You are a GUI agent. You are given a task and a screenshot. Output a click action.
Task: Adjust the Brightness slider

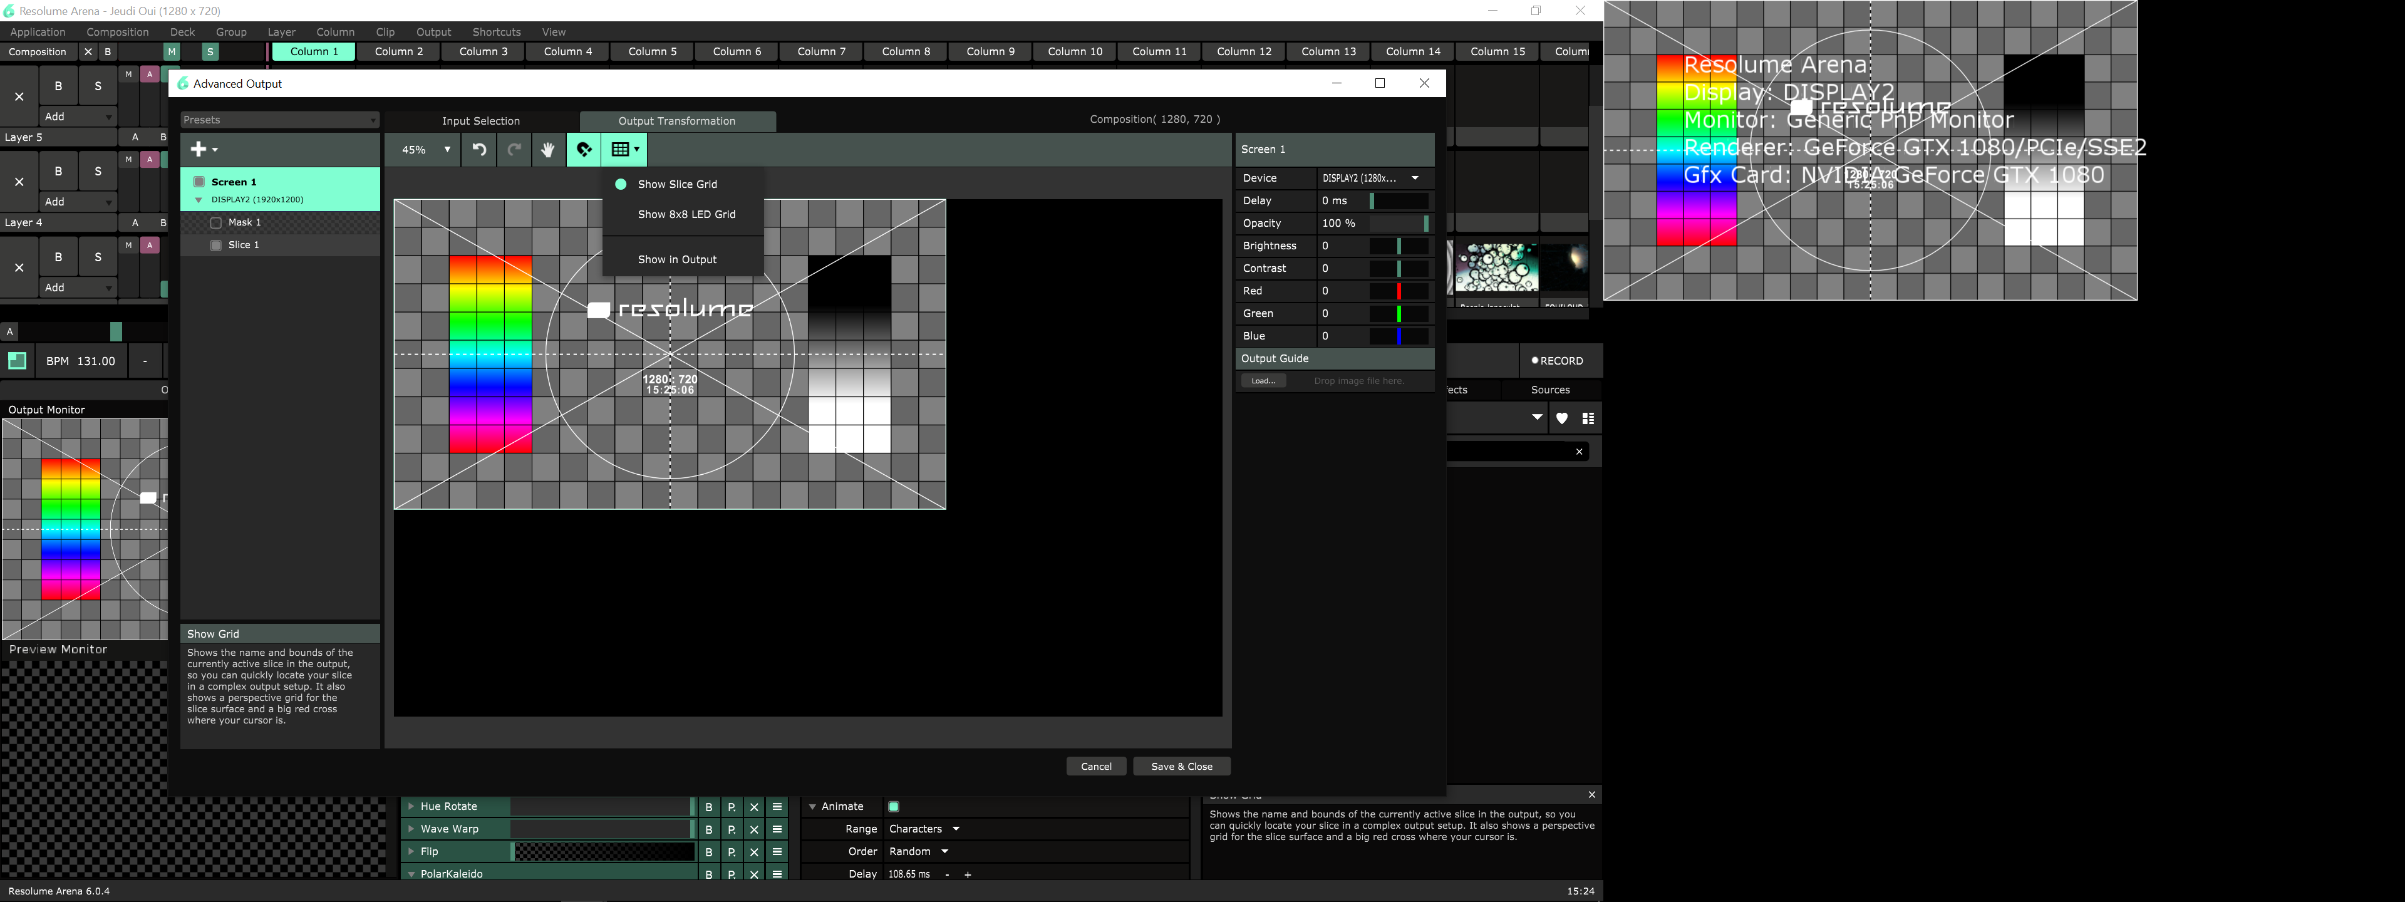coord(1398,246)
